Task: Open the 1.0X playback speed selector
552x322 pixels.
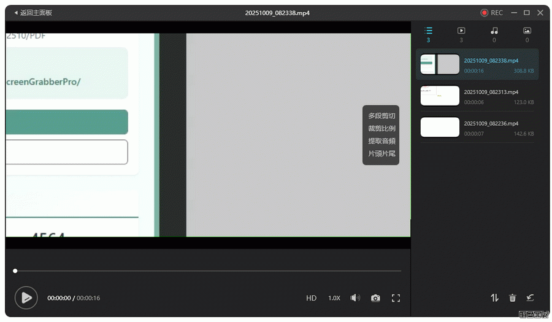Action: coord(334,298)
